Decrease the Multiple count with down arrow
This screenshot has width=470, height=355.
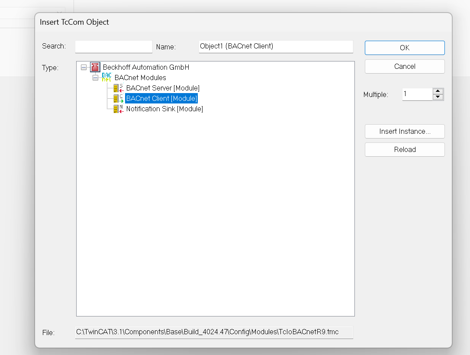pos(438,97)
